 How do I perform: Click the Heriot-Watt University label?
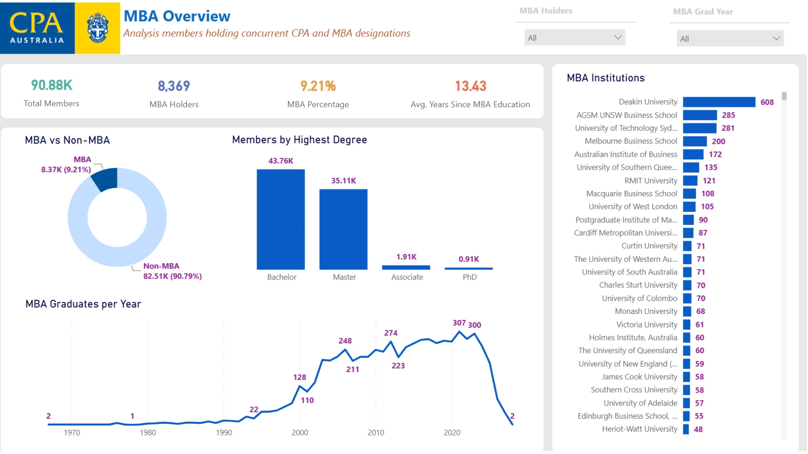pyautogui.click(x=640, y=429)
